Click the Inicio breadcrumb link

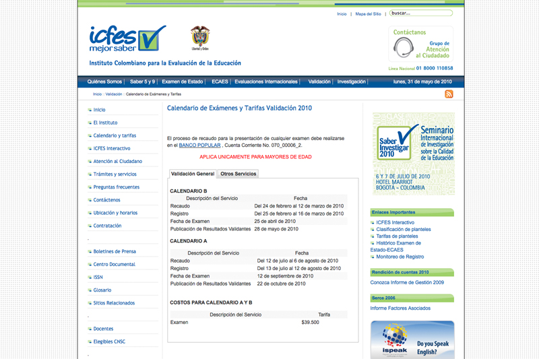pos(97,94)
